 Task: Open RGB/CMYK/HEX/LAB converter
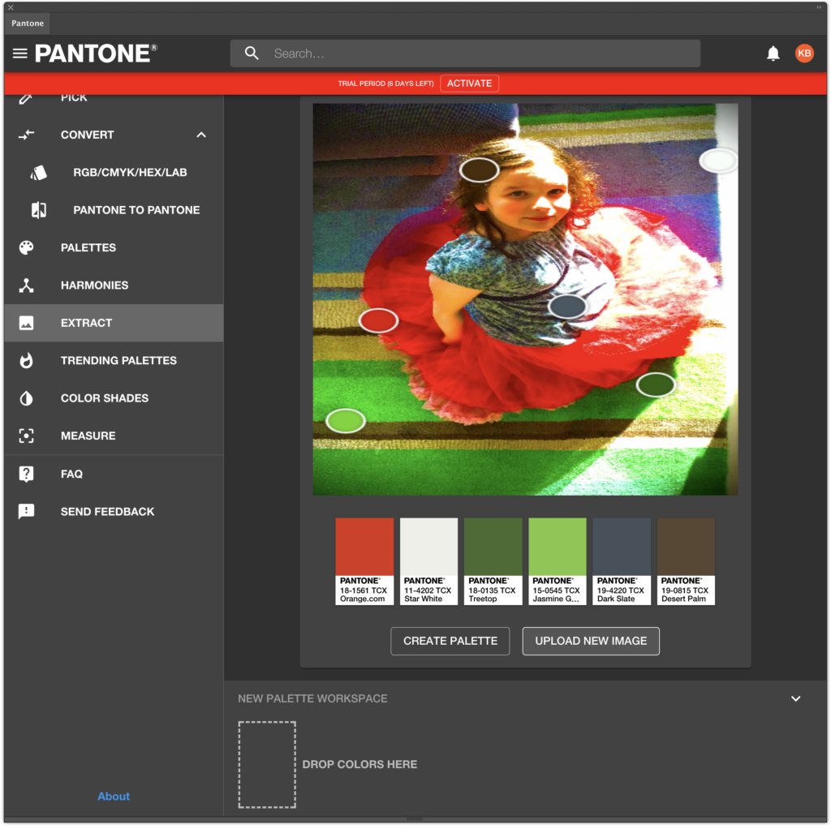tap(113, 173)
